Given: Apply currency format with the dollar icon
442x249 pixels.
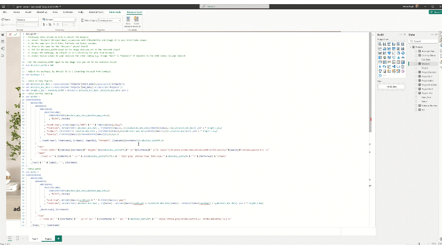Looking at the screenshot, I should (44, 24).
